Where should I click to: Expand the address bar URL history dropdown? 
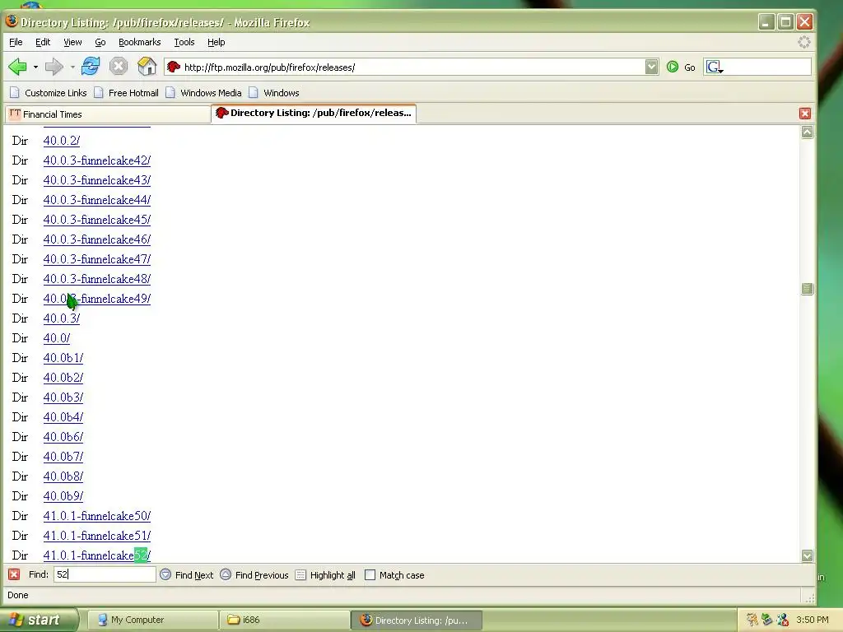coord(652,67)
